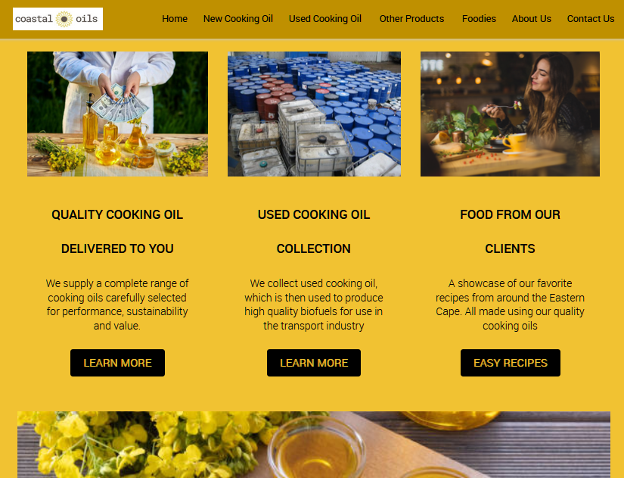Click the cooking oil and cash photo

[x=117, y=114]
